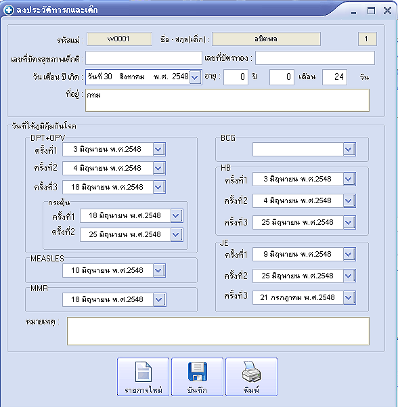The image size is (398, 407).
Task: Click the child health card number field
Action: pyautogui.click(x=143, y=58)
